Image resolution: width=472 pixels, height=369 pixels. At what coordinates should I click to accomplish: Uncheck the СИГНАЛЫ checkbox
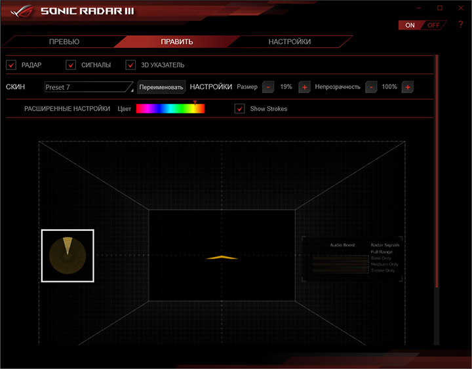71,65
